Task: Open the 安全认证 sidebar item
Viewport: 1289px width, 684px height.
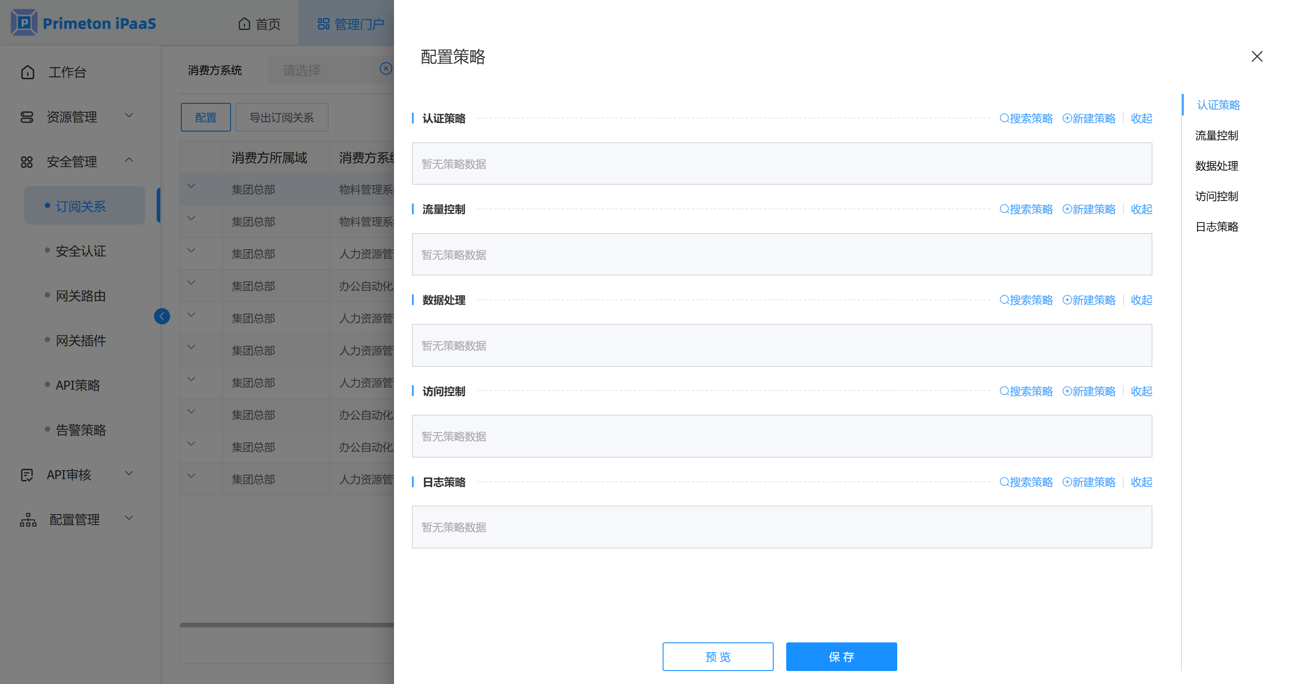Action: [81, 251]
